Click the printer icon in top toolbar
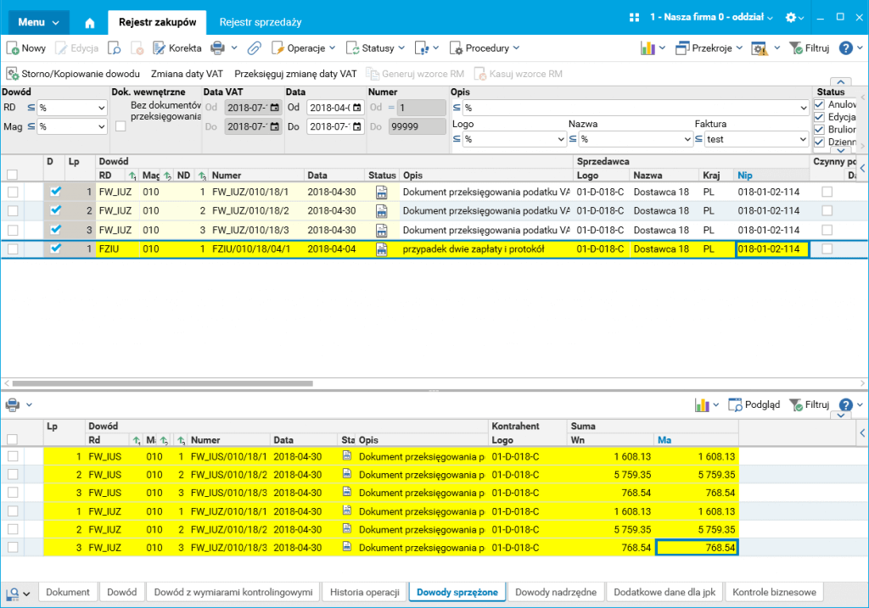 [x=217, y=48]
